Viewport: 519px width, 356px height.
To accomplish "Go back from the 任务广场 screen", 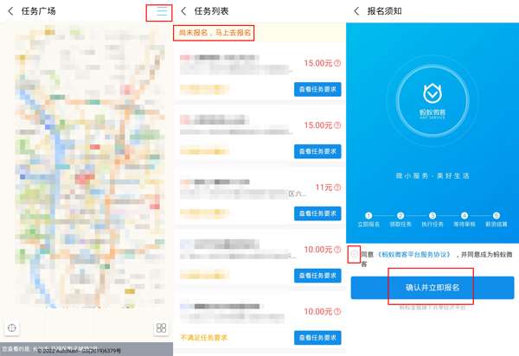I will point(10,11).
